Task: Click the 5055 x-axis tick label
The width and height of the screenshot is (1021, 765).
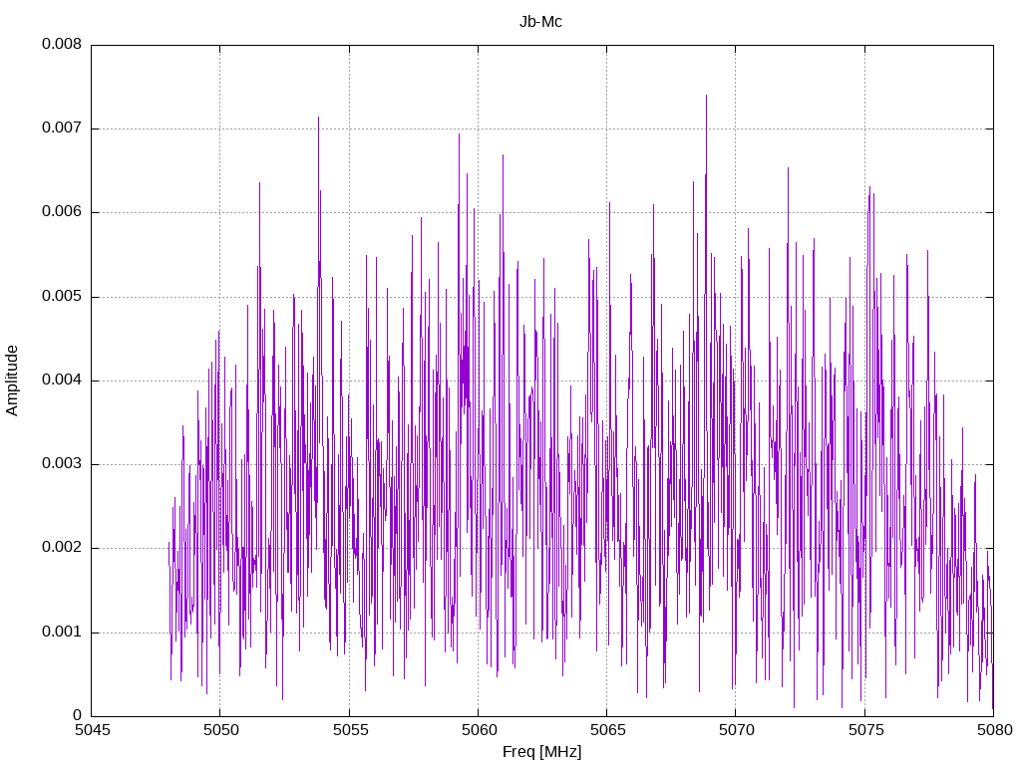Action: pyautogui.click(x=350, y=730)
